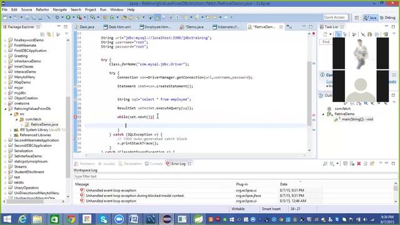Click the Collapse All icon in Package Explorer
Image resolution: width=400 pixels, height=225 pixels.
(42, 34)
